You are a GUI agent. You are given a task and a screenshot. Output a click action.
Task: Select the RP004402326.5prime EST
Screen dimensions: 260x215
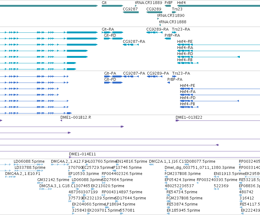(x=104, y=177)
